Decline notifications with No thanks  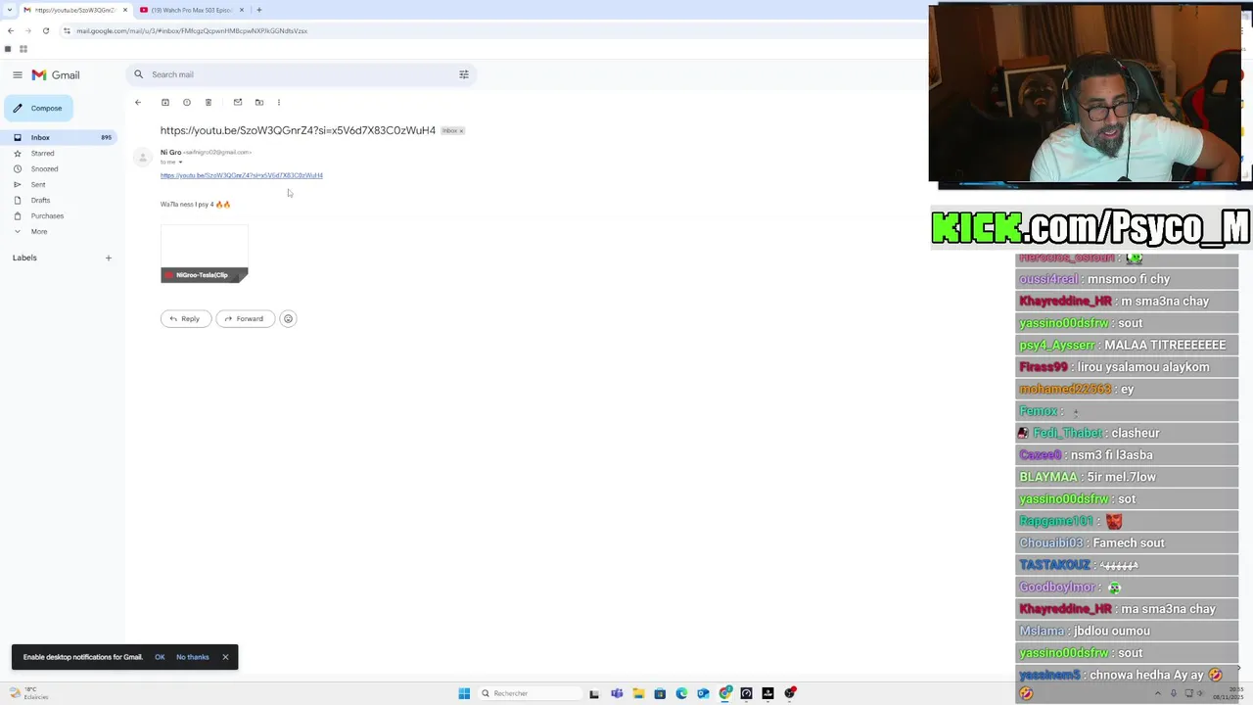(193, 657)
